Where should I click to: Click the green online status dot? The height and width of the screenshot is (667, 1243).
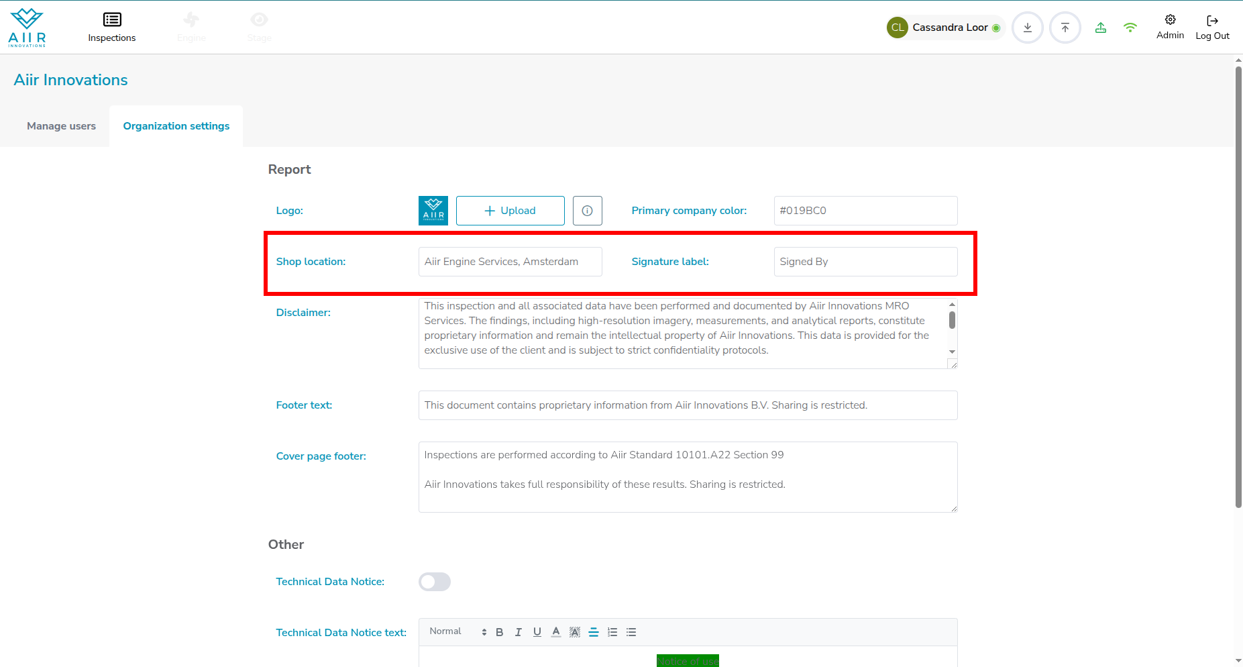point(996,28)
